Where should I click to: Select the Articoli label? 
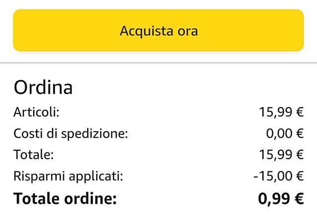coord(36,112)
